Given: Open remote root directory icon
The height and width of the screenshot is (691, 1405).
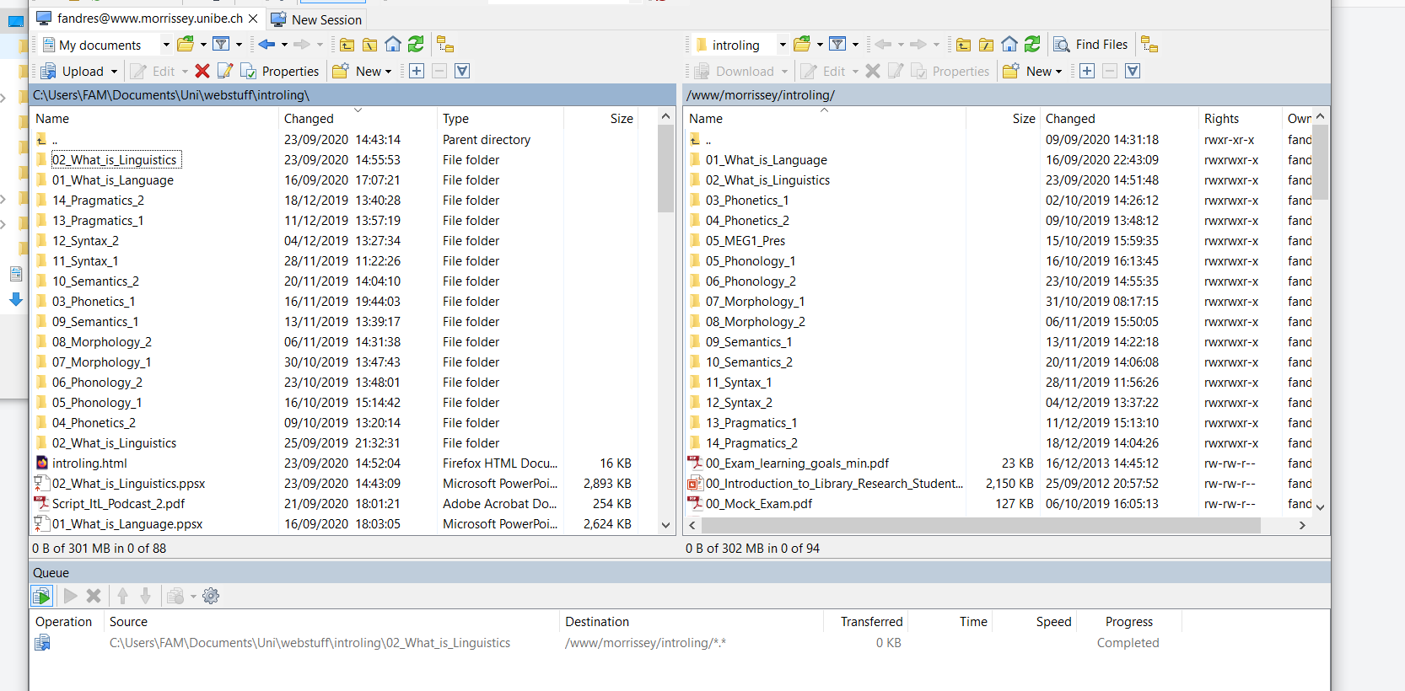Looking at the screenshot, I should tap(986, 45).
